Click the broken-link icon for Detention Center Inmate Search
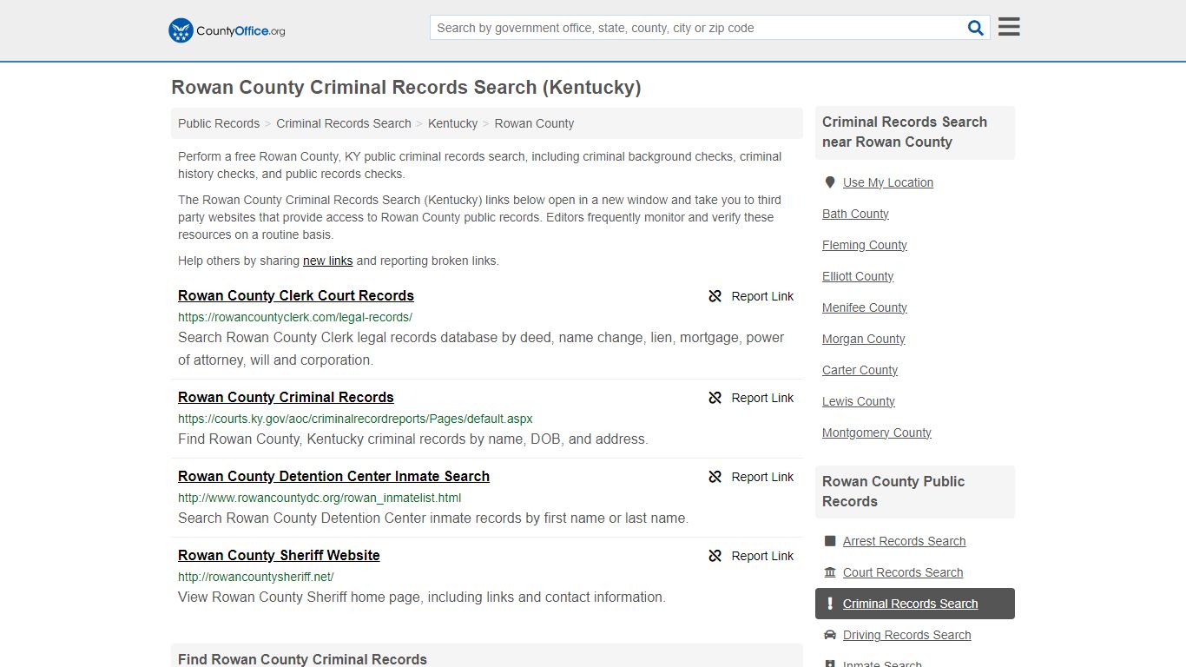Screen dimensions: 1186x667 pyautogui.click(x=715, y=477)
